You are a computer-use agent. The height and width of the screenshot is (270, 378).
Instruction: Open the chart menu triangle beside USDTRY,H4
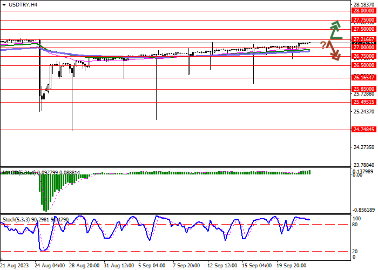(x=4, y=5)
